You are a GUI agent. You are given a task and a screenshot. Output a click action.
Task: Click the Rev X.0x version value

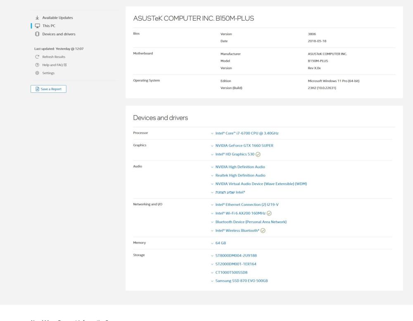point(314,68)
